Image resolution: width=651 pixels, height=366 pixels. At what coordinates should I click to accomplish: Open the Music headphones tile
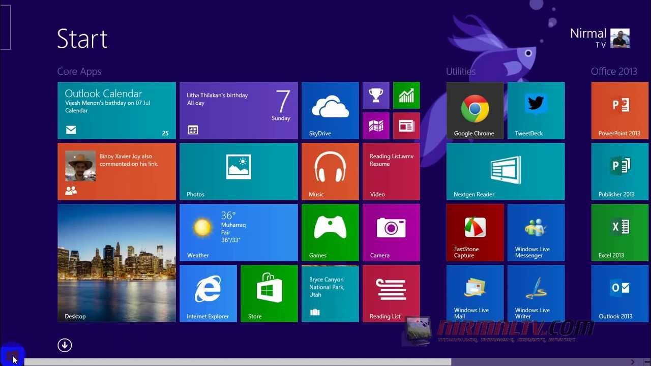330,171
